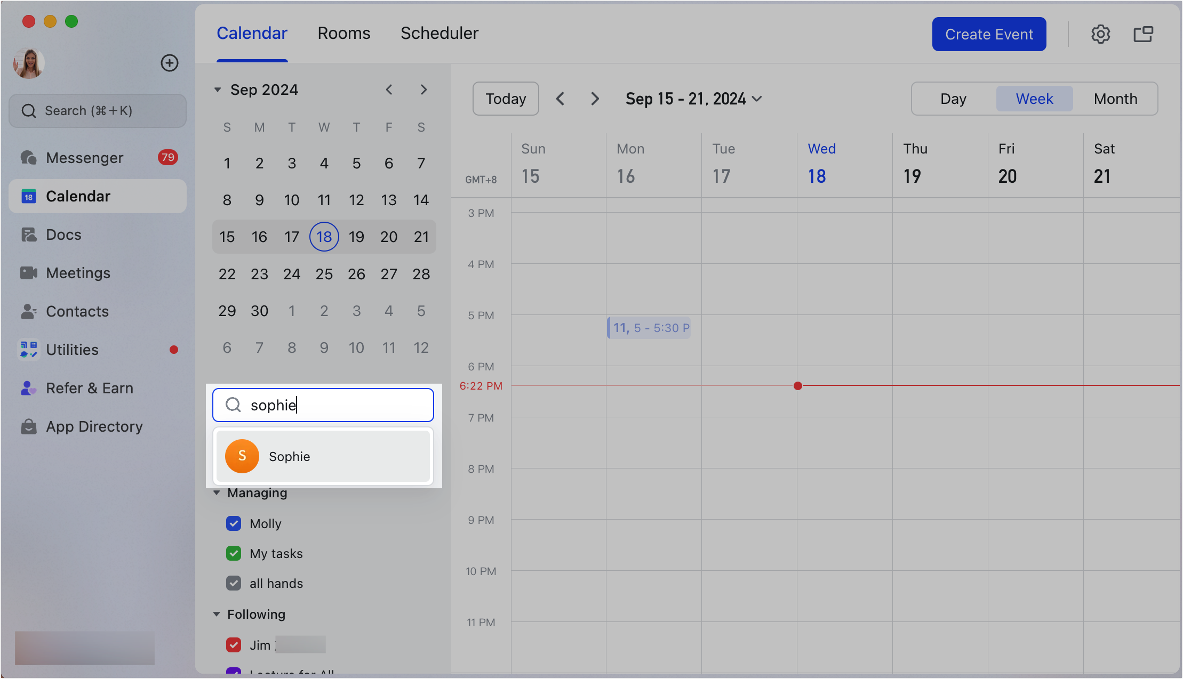This screenshot has width=1183, height=679.
Task: Click the plus icon near the avatar
Action: [x=169, y=63]
